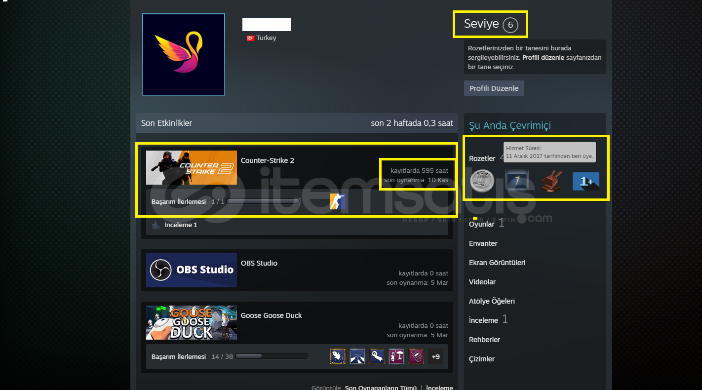Open the OBS Studio thumbnail

(192, 270)
